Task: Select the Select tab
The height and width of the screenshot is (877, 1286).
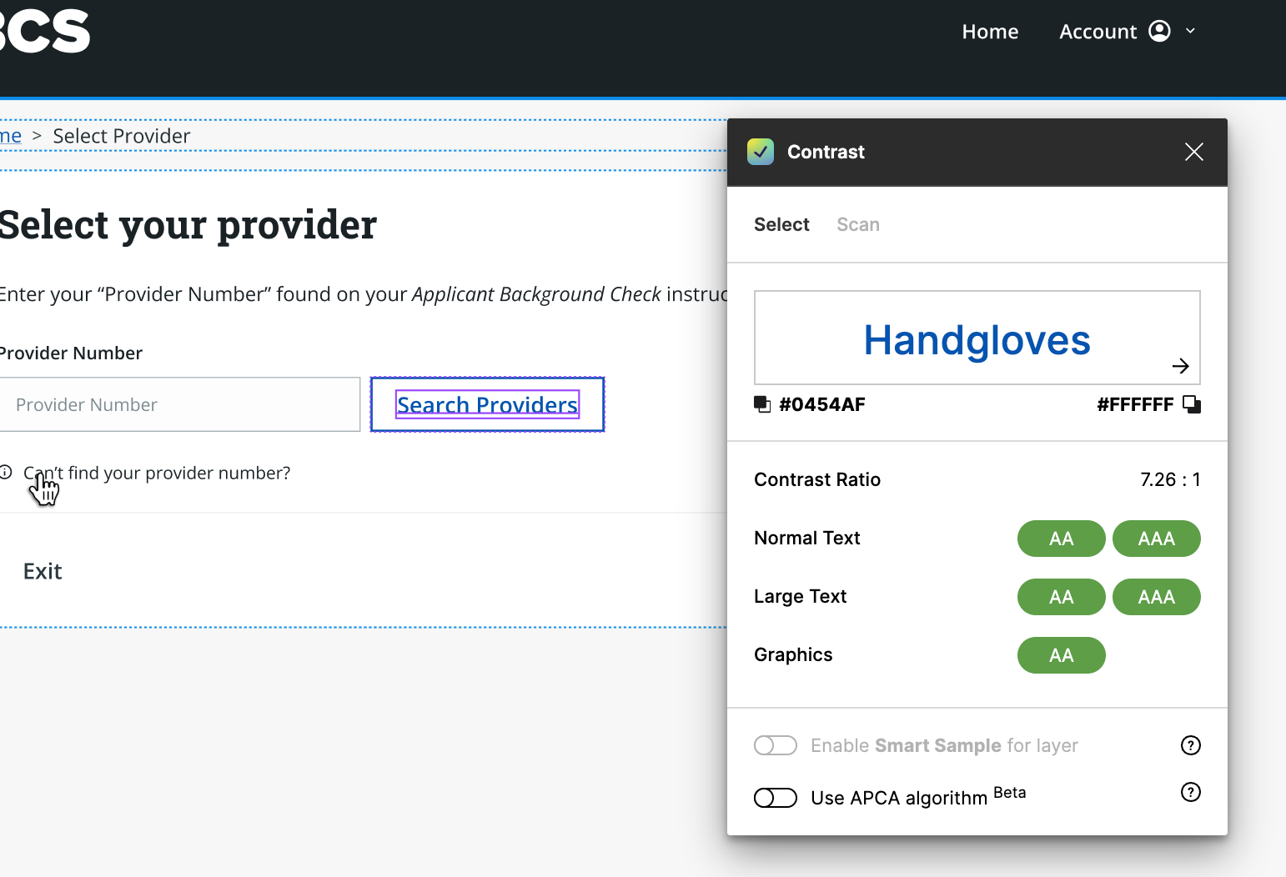Action: [x=781, y=224]
